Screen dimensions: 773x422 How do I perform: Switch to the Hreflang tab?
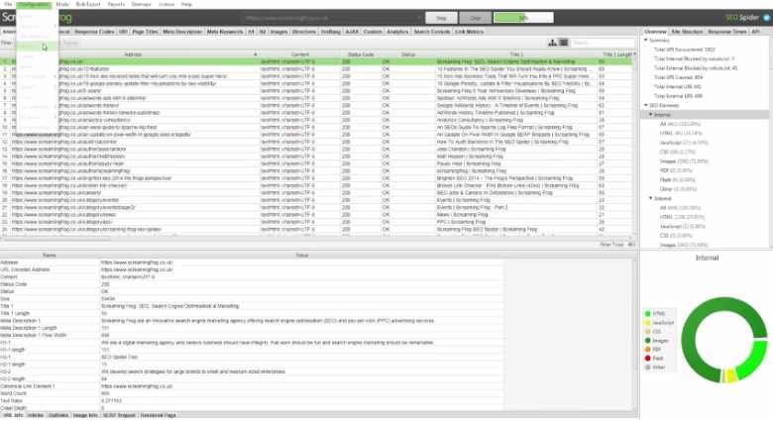(x=331, y=32)
